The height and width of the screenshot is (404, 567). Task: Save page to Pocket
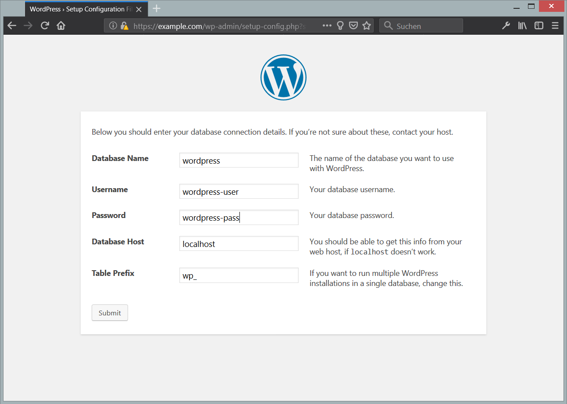point(353,26)
